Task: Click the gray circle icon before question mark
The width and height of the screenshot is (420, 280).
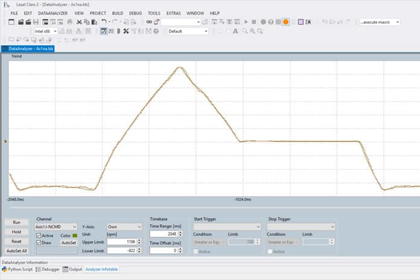Action: 263,22
